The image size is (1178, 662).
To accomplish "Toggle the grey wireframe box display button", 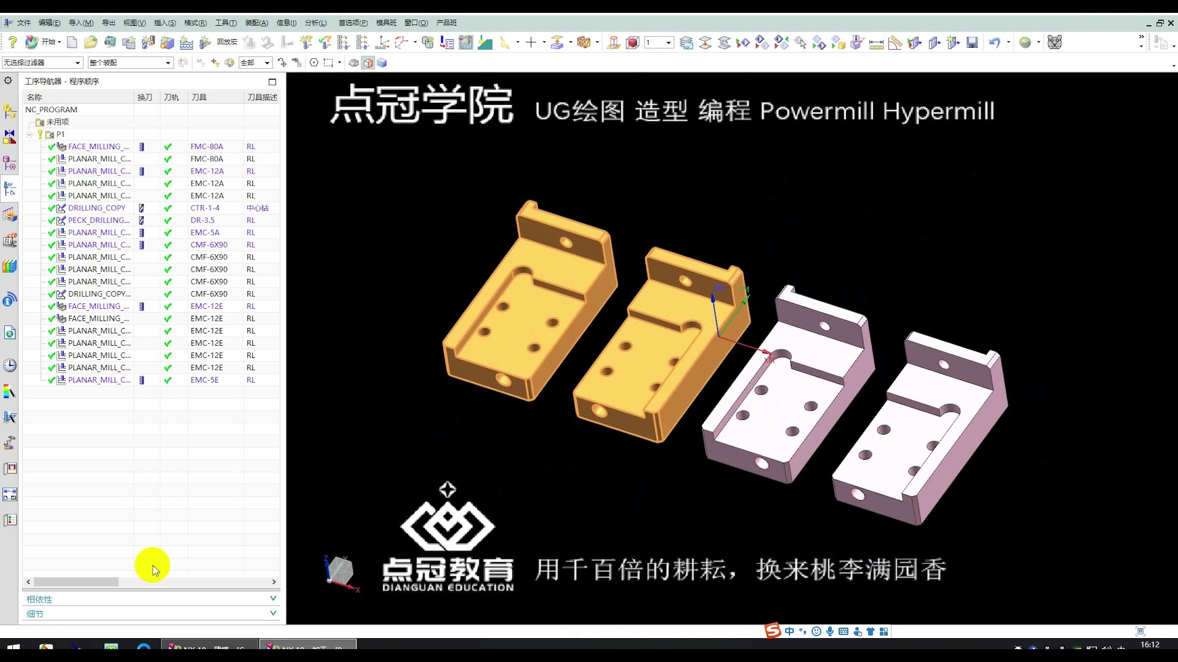I will point(353,63).
